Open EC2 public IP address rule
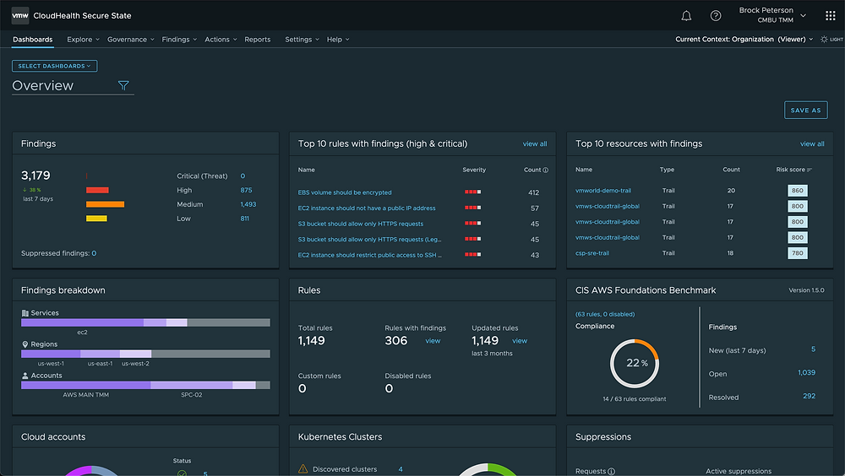 (367, 208)
